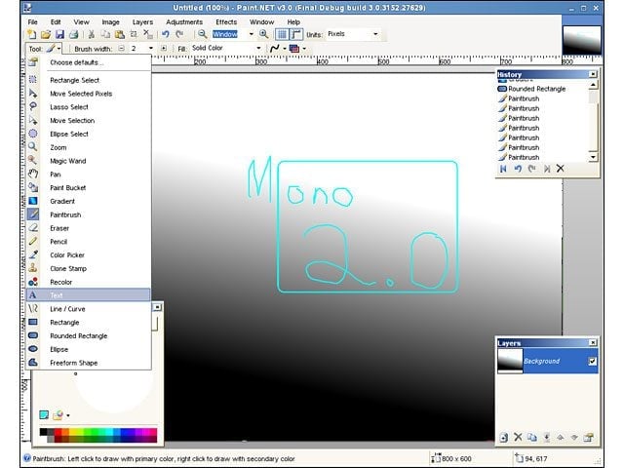This screenshot has height=468, width=624.
Task: Click the Zoom magnifier icon in tool list
Action: click(33, 147)
